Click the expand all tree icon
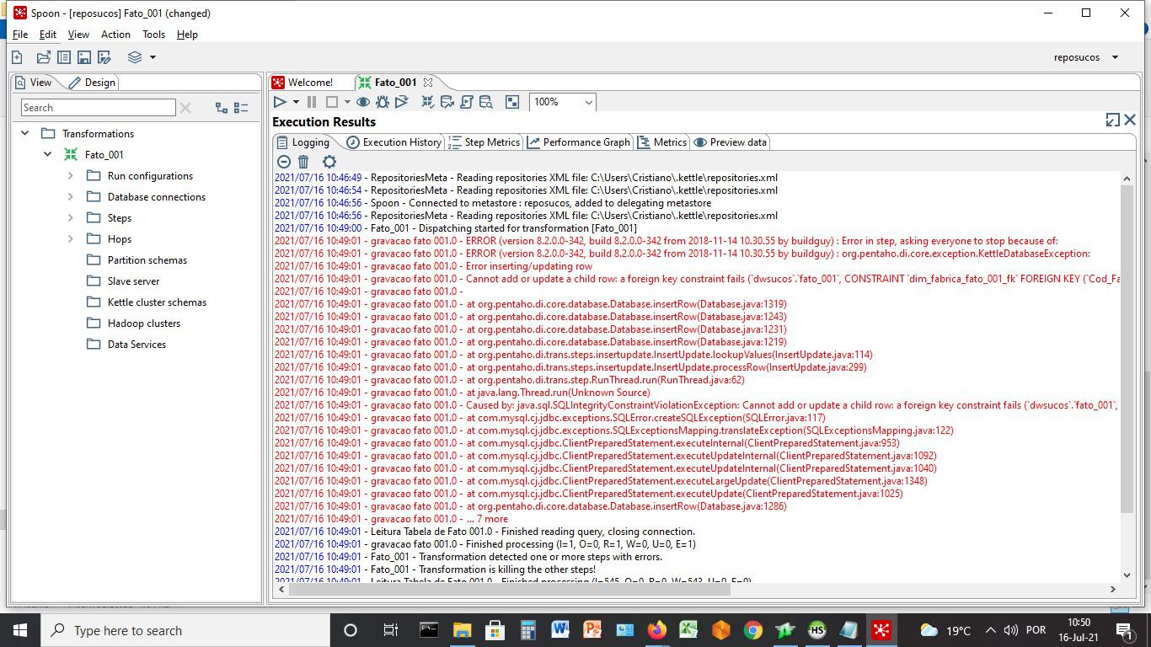The width and height of the screenshot is (1151, 647). point(222,108)
